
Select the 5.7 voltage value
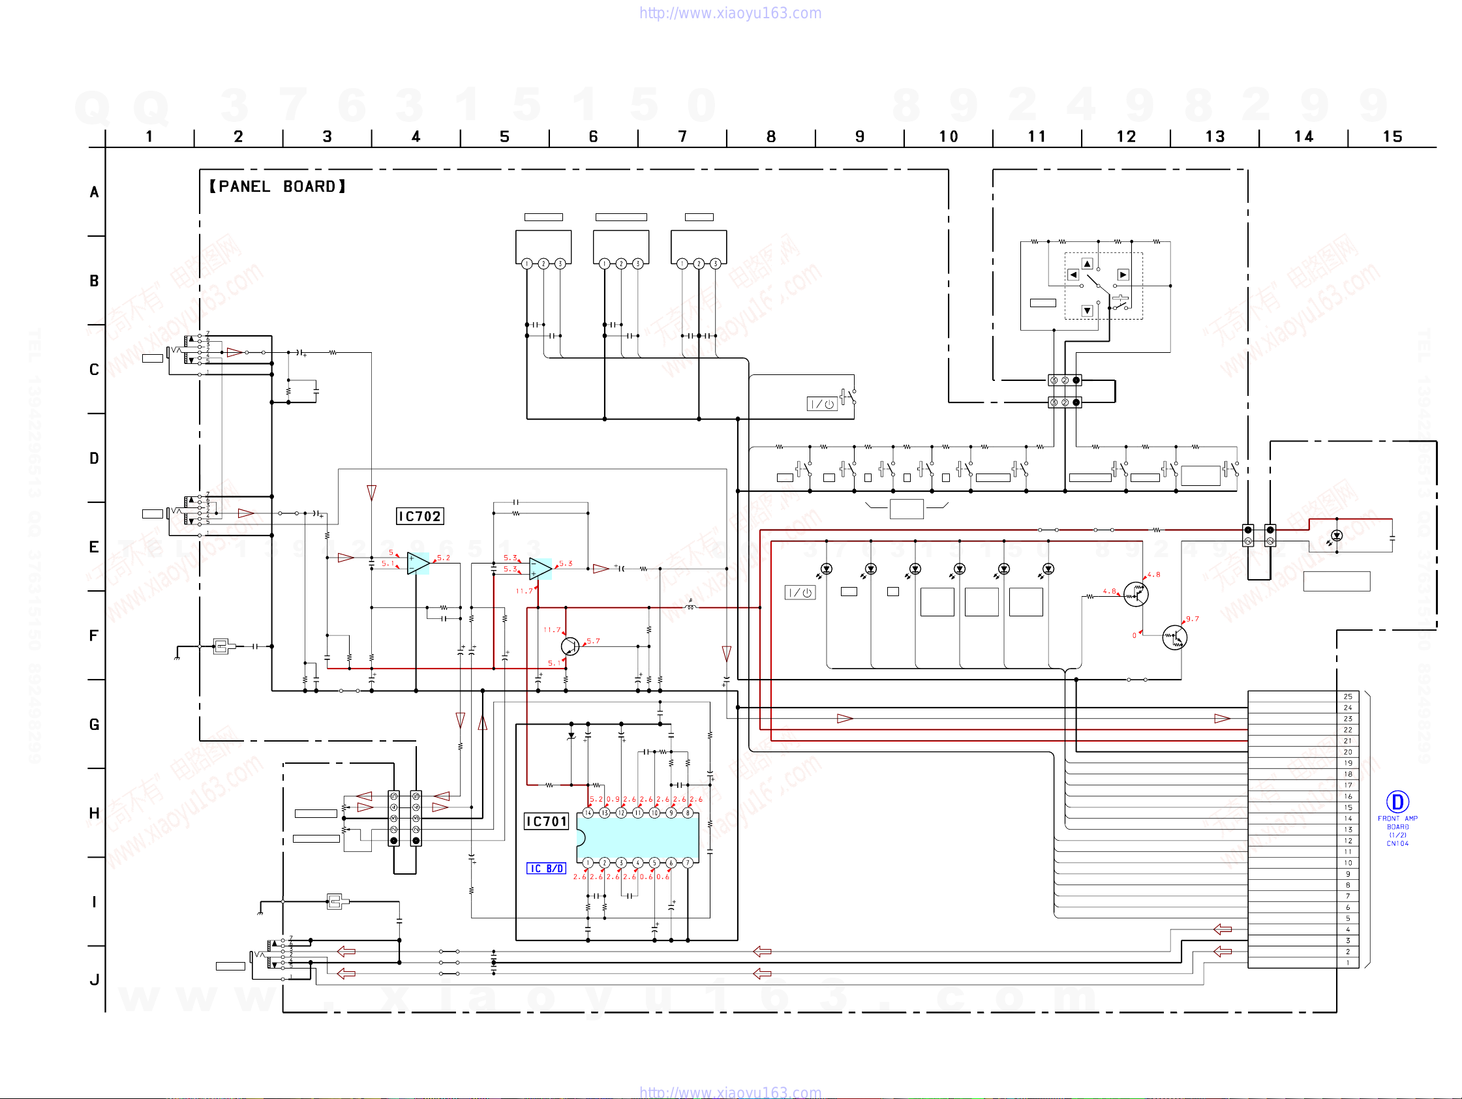(593, 641)
